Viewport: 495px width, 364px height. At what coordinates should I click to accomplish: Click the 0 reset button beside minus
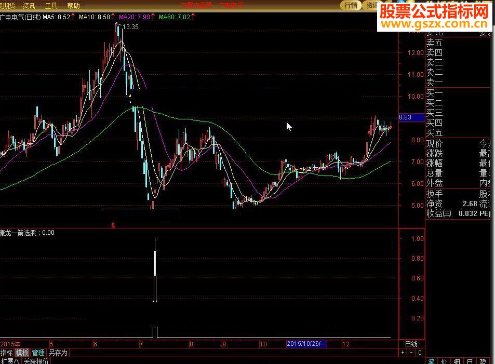pyautogui.click(x=420, y=353)
